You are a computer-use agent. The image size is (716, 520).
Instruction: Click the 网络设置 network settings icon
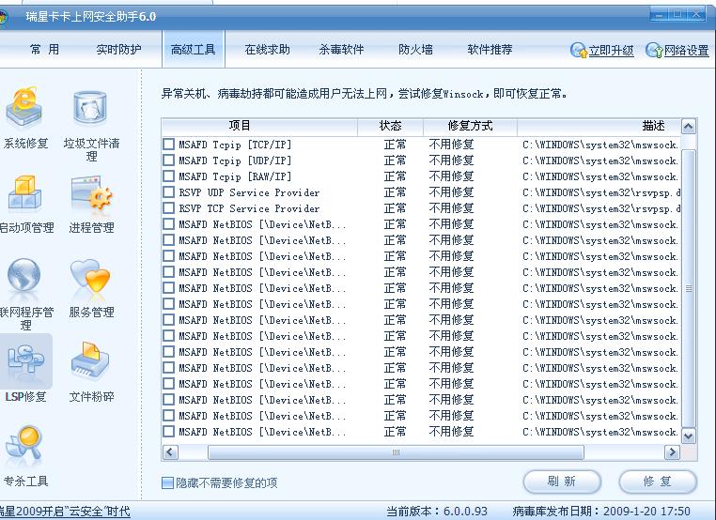[654, 50]
